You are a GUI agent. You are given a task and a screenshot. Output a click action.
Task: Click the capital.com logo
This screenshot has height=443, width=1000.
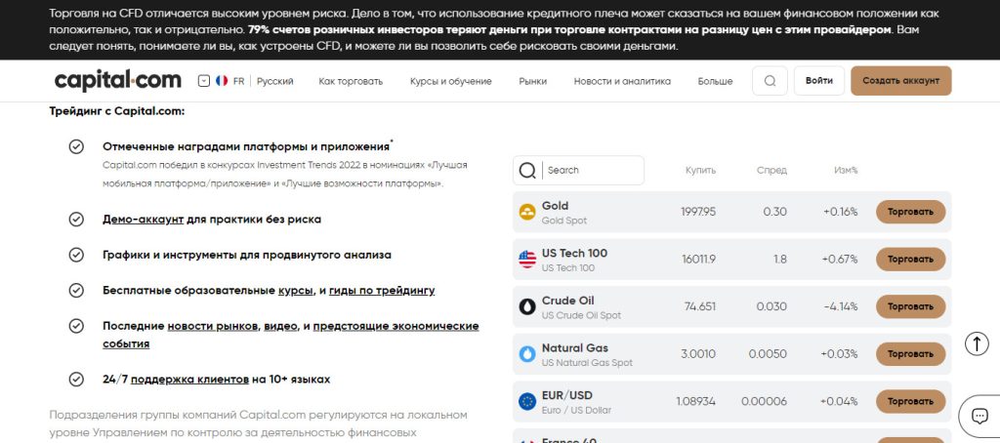[118, 81]
